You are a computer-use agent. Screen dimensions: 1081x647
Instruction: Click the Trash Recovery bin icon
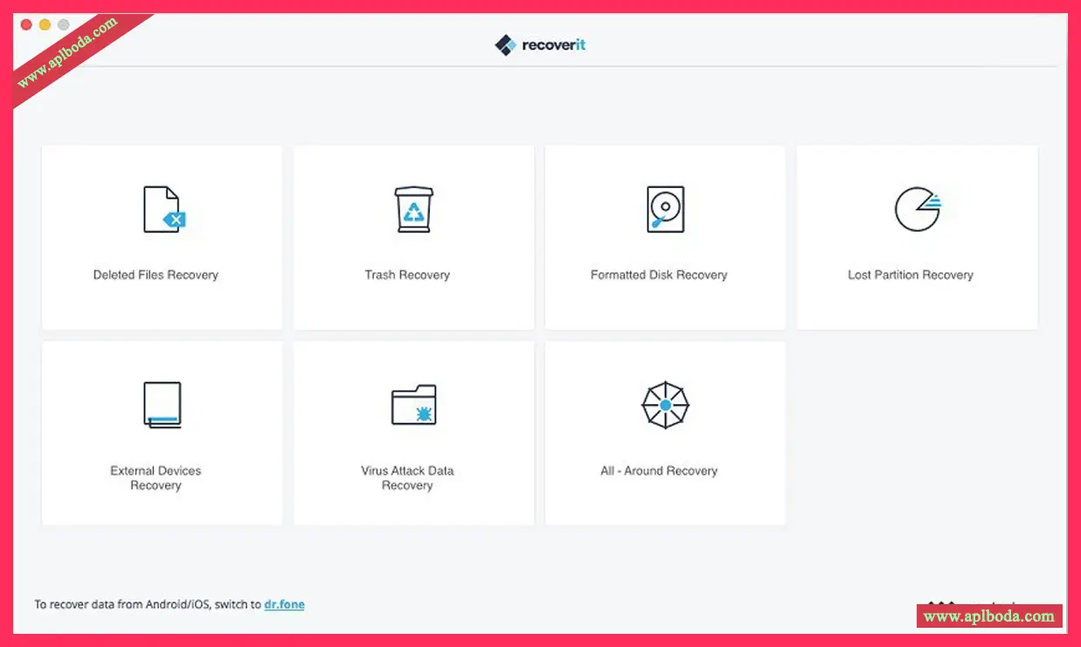pos(413,210)
